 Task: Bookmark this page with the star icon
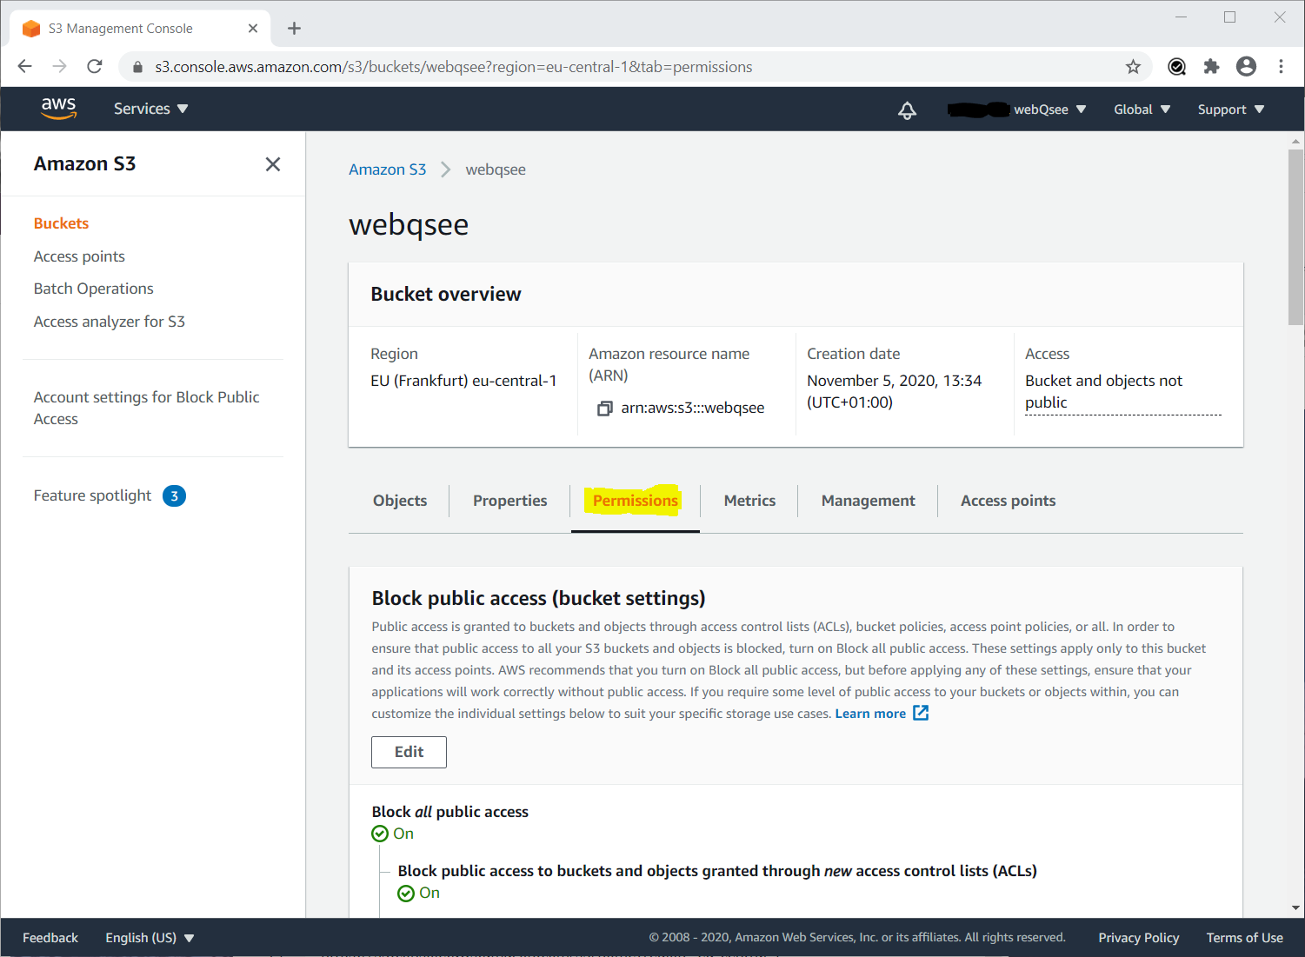coord(1133,67)
